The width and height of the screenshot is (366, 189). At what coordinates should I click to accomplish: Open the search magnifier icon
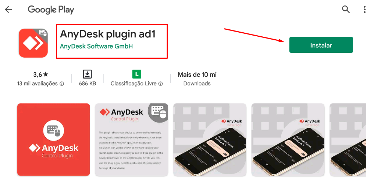pos(346,10)
